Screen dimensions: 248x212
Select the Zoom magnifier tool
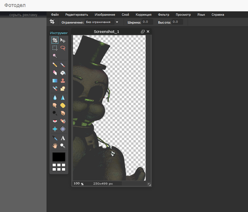click(x=63, y=146)
